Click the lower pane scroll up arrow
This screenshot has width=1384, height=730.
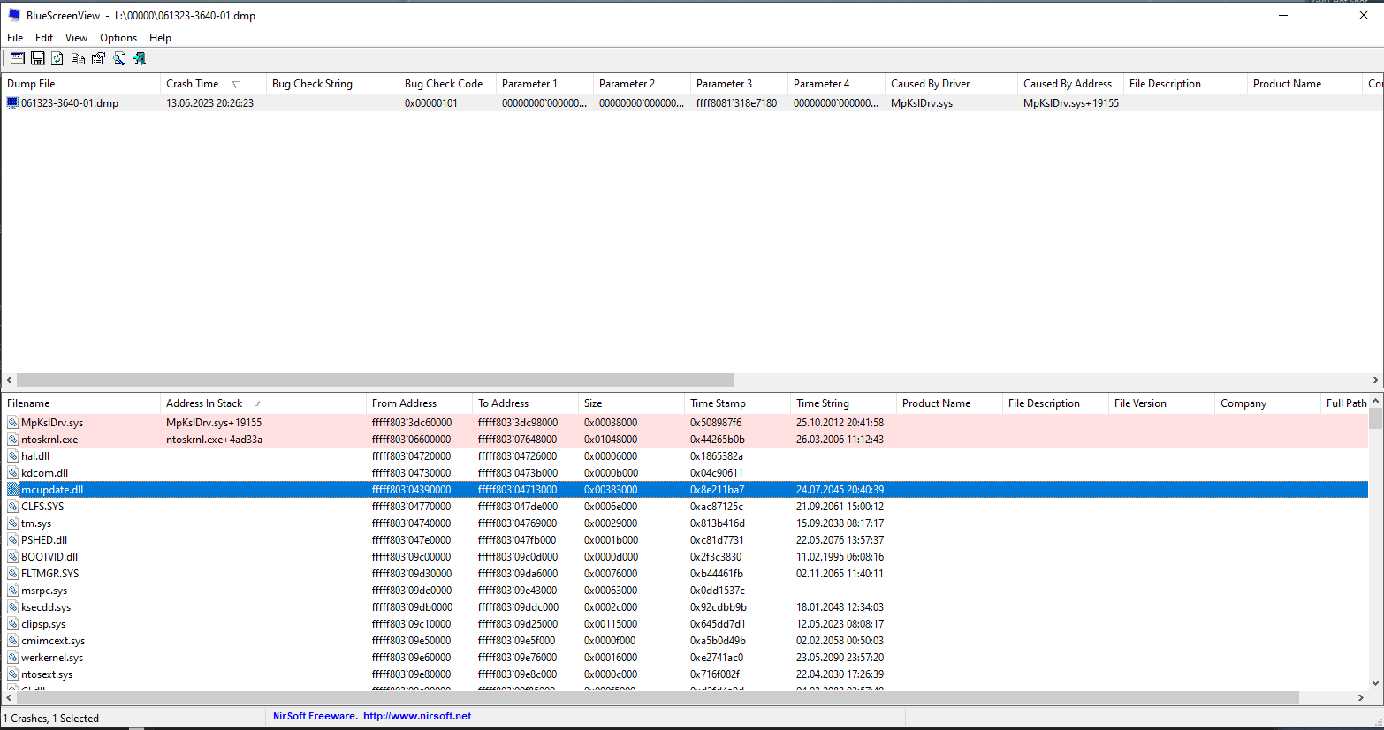pyautogui.click(x=1375, y=402)
